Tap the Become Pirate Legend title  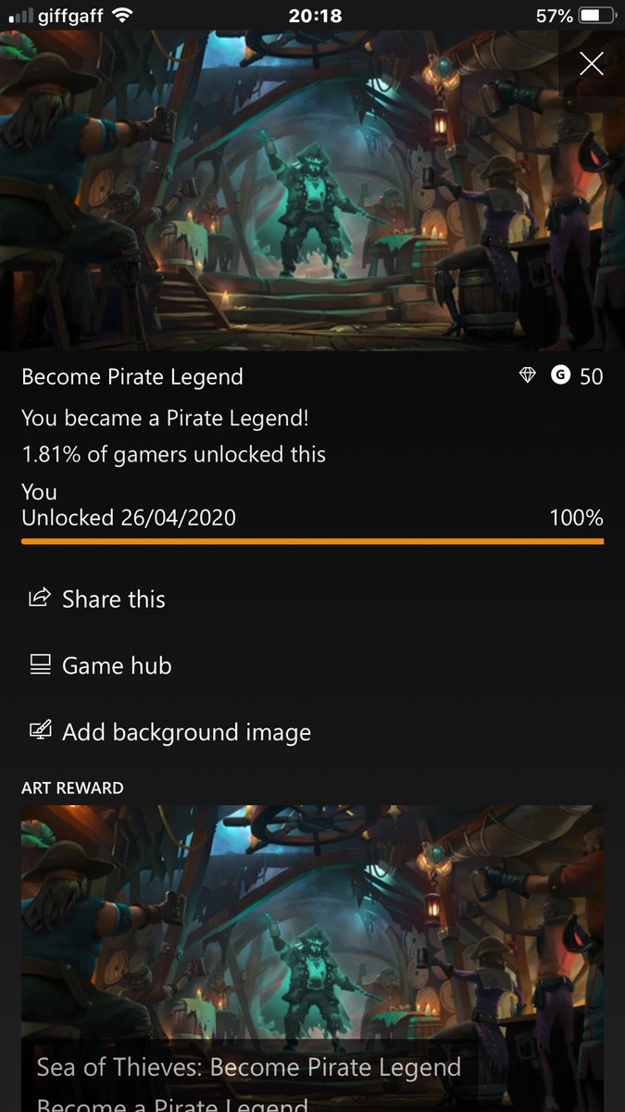[132, 376]
